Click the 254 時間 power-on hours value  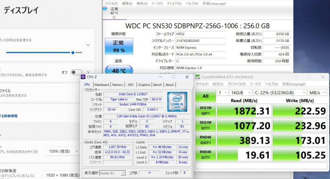[277, 61]
